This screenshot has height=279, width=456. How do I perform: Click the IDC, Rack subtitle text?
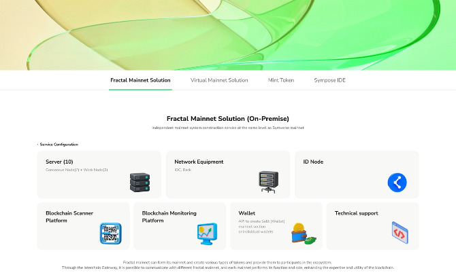point(183,170)
